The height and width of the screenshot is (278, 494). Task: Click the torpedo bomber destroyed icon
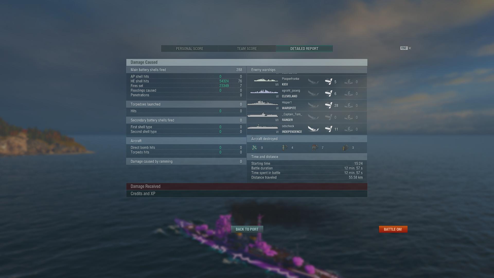pos(315,147)
